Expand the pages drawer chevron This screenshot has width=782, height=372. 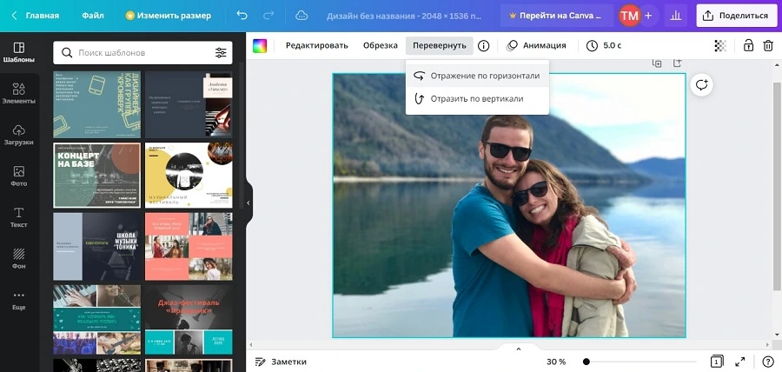pyautogui.click(x=518, y=349)
